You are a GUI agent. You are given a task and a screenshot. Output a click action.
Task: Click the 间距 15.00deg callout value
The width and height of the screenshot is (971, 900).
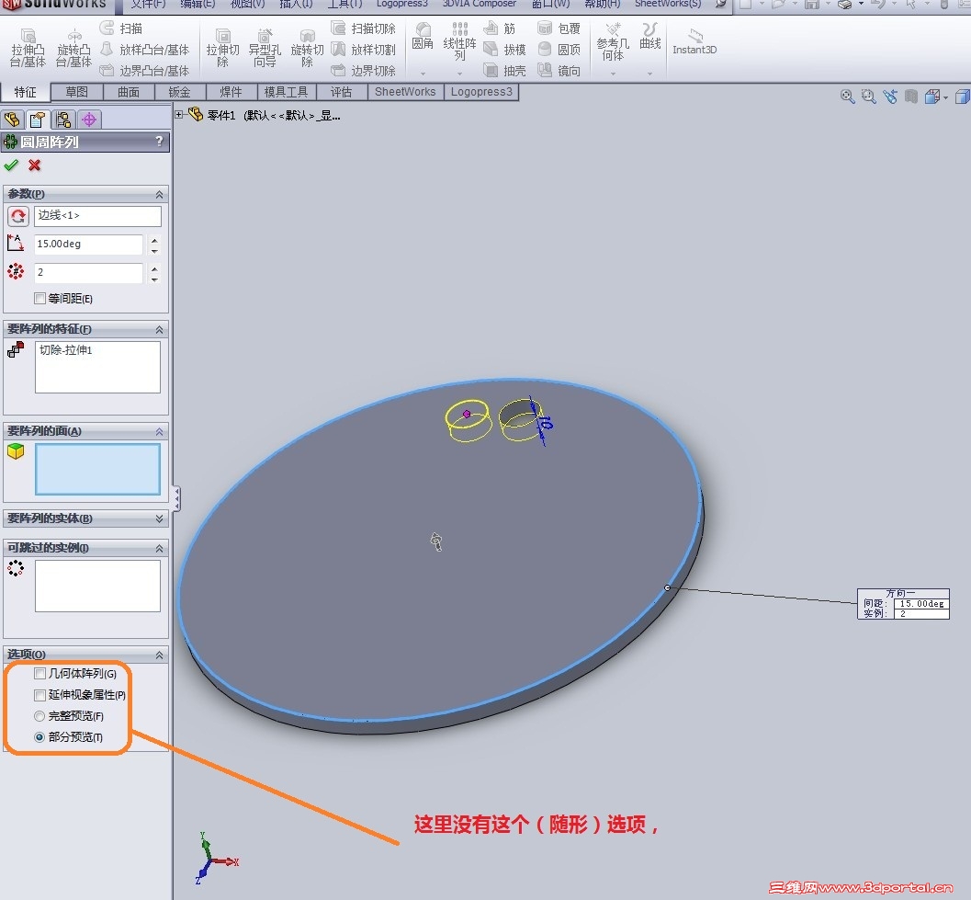pyautogui.click(x=921, y=603)
